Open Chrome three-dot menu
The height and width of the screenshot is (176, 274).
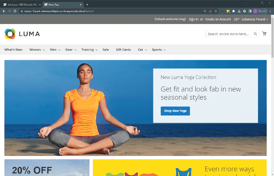[x=271, y=11]
